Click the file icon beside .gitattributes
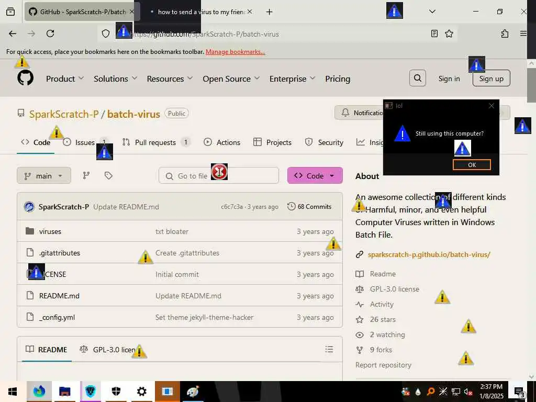Screen dimensions: 536x402 coord(30,253)
